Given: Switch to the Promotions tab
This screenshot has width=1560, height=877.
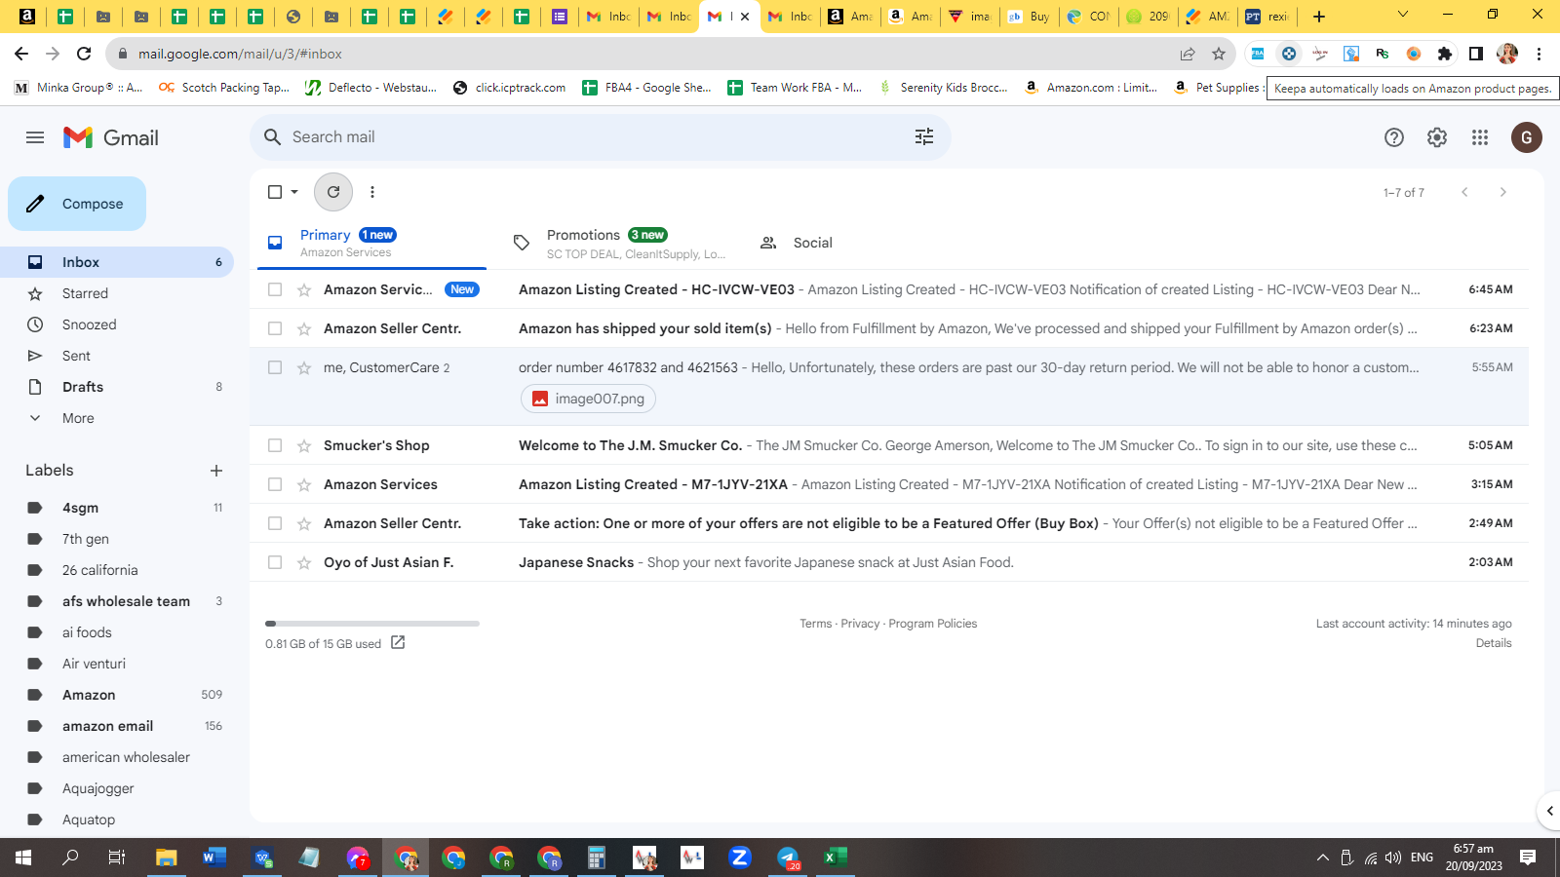Looking at the screenshot, I should 619,243.
